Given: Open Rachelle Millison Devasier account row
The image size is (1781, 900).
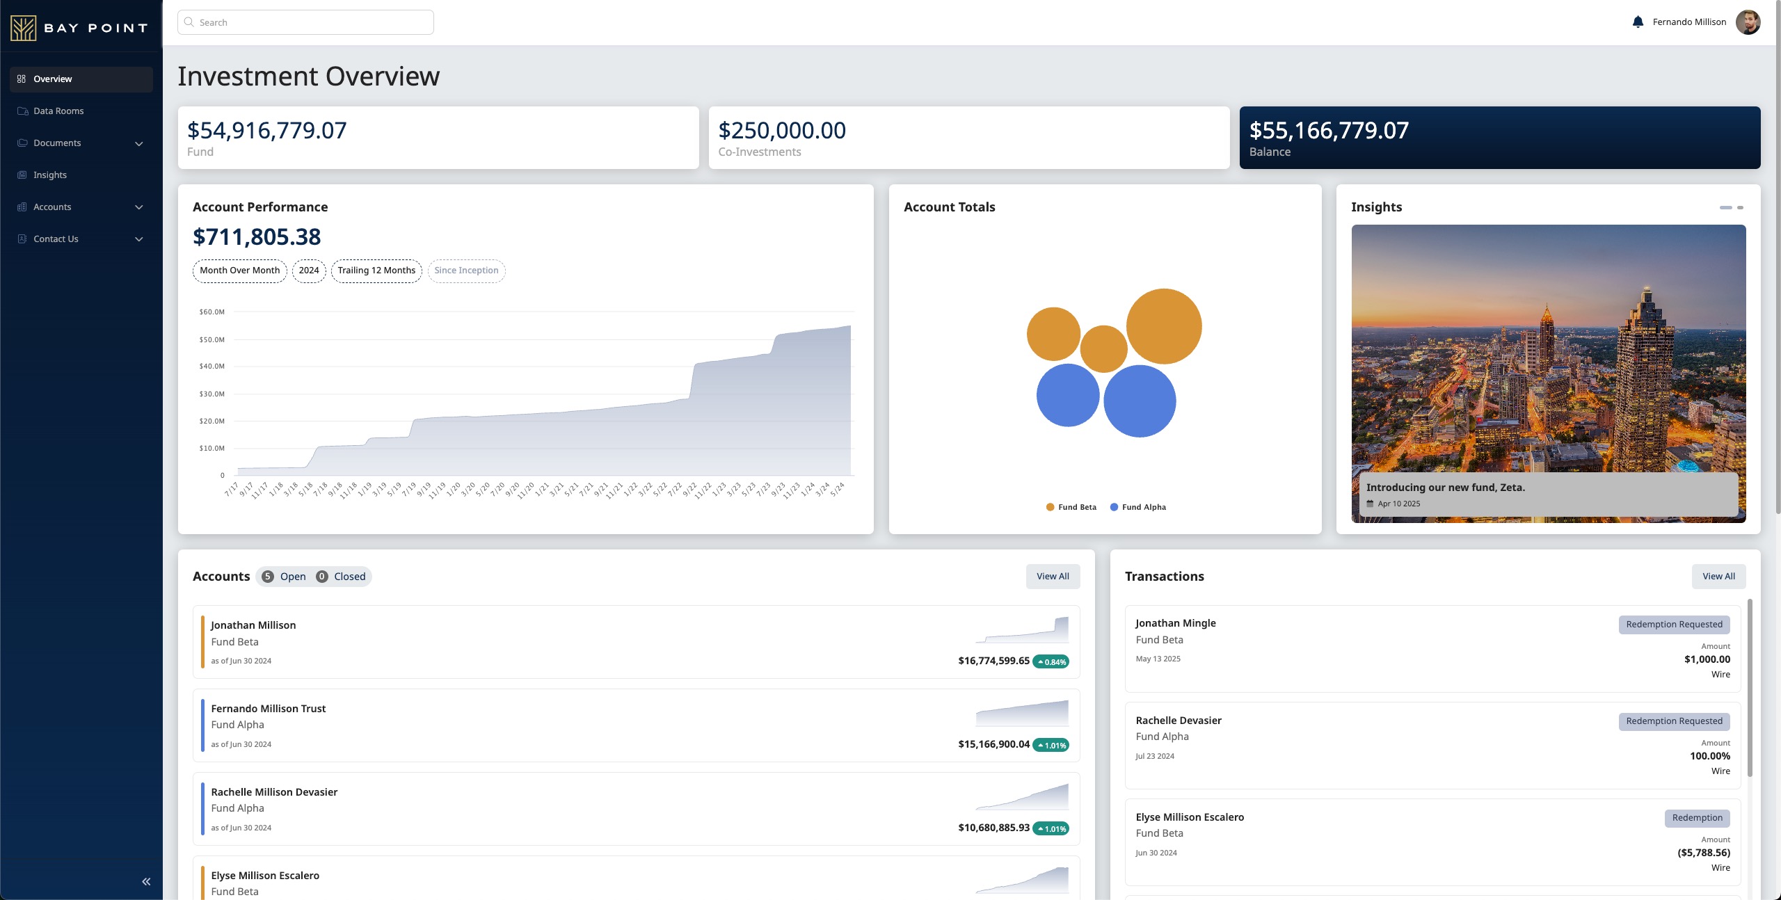Looking at the screenshot, I should click(637, 809).
